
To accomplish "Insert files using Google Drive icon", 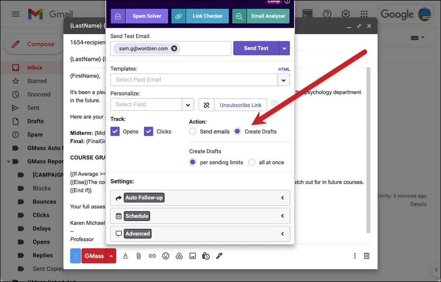I will coord(179,256).
